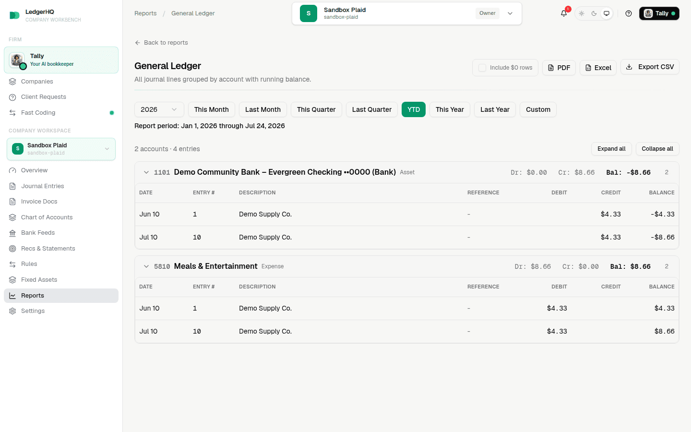Screen dimensions: 691x432
Task: Open Settings page
Action: coord(61,311)
